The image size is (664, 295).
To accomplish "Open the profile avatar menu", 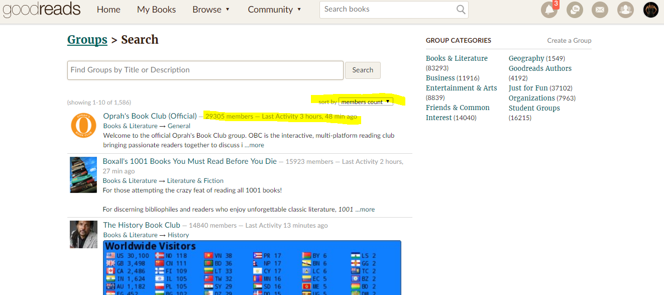I will point(651,10).
